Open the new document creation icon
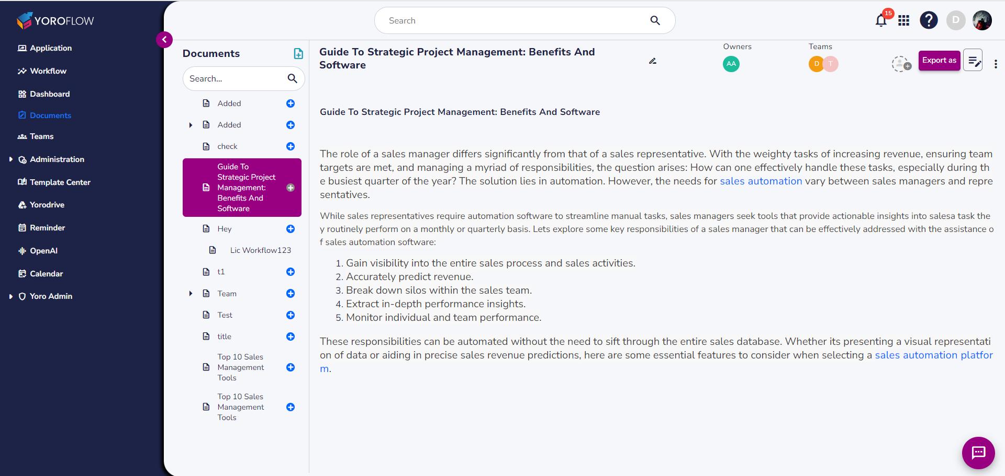 298,53
